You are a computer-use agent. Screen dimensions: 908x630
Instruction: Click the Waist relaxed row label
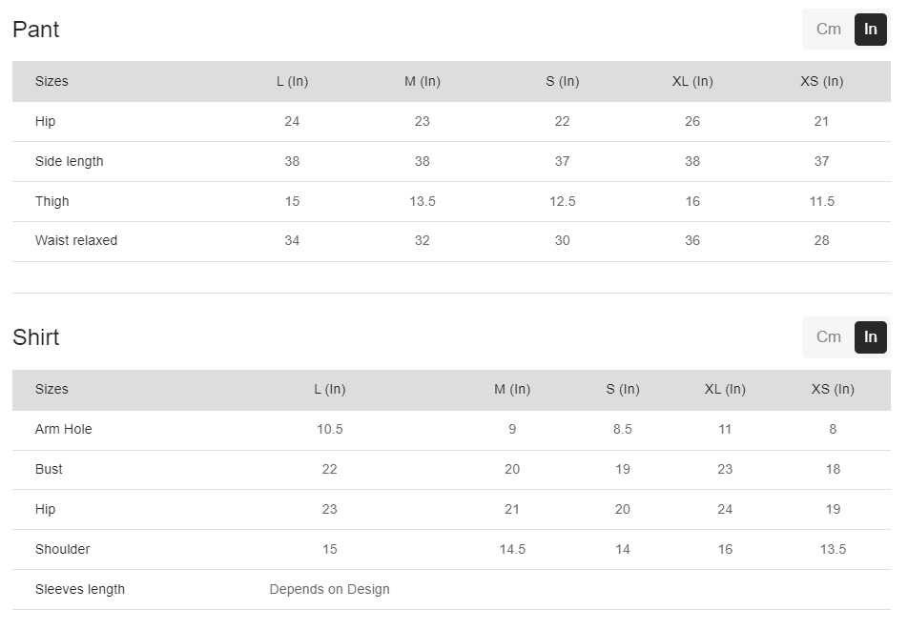click(76, 240)
